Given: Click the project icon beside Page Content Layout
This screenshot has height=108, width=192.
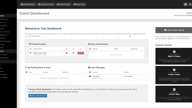Looking at the screenshot, I should (31, 53).
